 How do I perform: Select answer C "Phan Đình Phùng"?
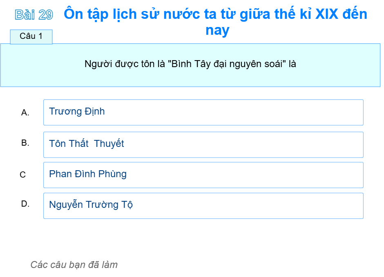[x=203, y=175]
